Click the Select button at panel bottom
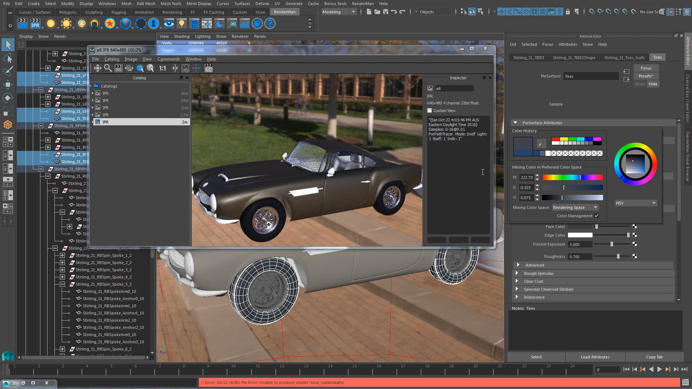692x389 pixels. click(x=536, y=357)
